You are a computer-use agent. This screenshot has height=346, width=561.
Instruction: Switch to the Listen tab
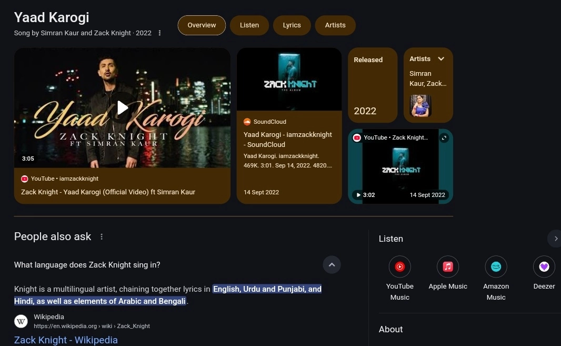249,25
